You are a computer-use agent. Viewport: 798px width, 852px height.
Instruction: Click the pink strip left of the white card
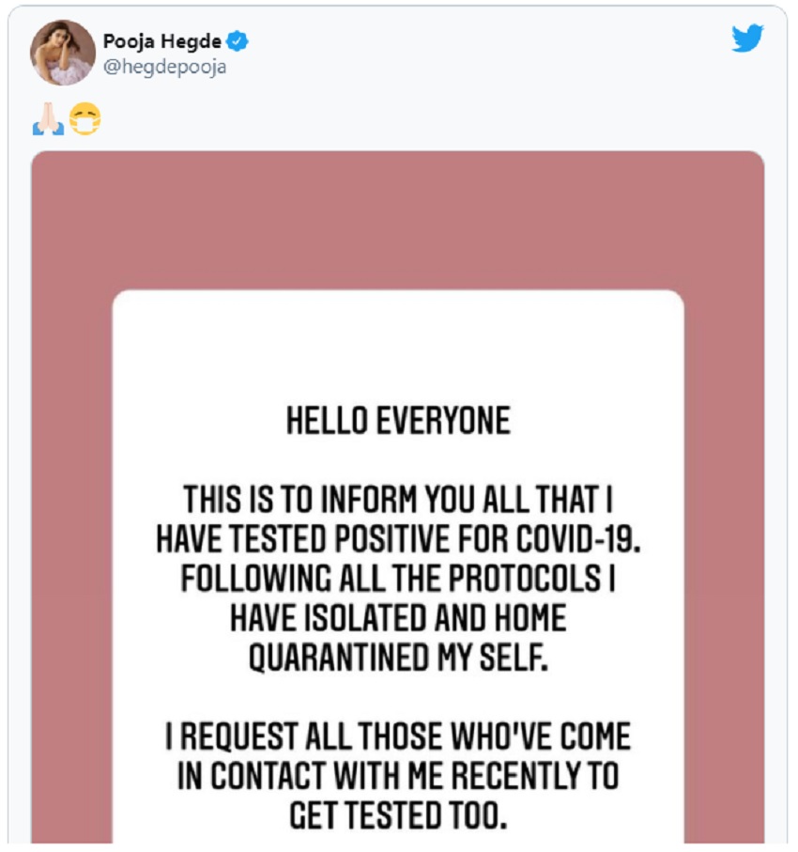(x=71, y=564)
